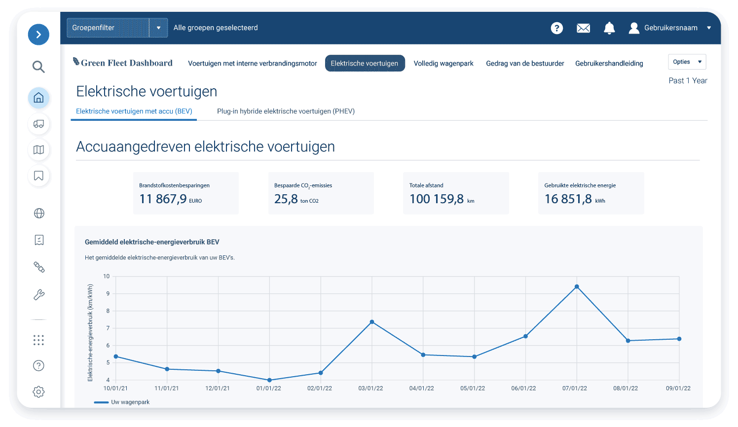Open the settings gear icon

38,392
